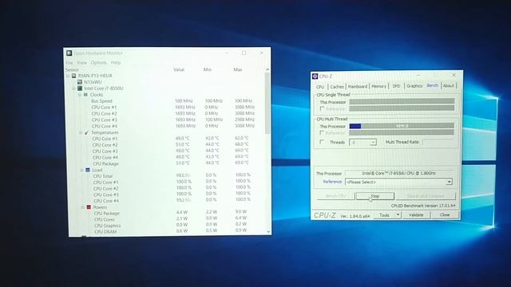The image size is (511, 287).
Task: Click the Stop button in CPU-Z
Action: tap(375, 196)
